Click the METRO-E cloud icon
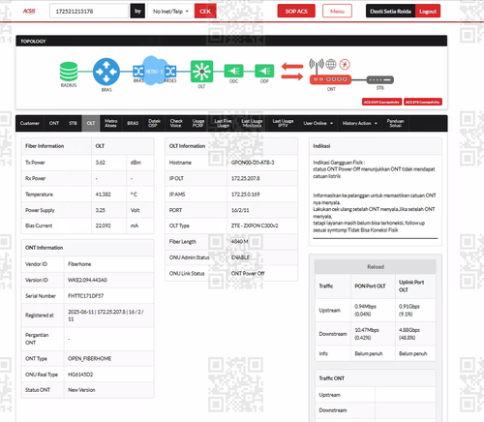The height and width of the screenshot is (422, 484). 154,71
